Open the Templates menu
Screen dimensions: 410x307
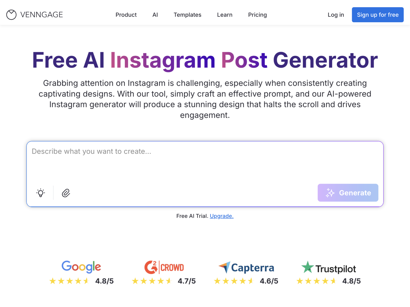click(187, 15)
